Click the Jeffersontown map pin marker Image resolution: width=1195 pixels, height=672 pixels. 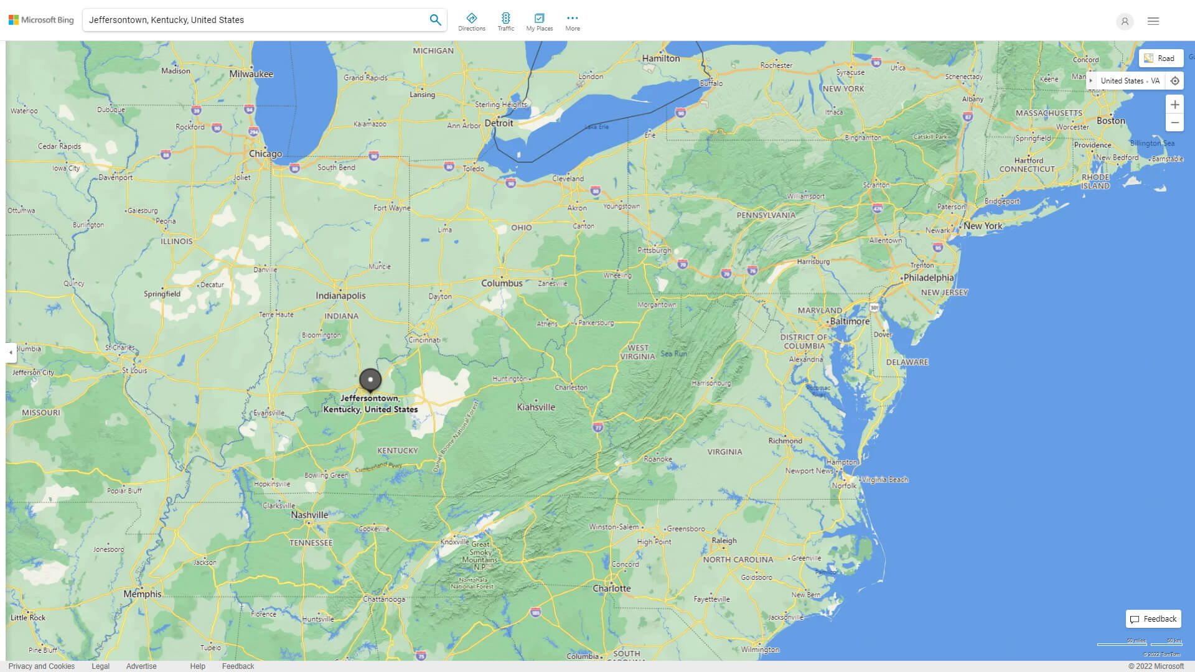tap(370, 380)
